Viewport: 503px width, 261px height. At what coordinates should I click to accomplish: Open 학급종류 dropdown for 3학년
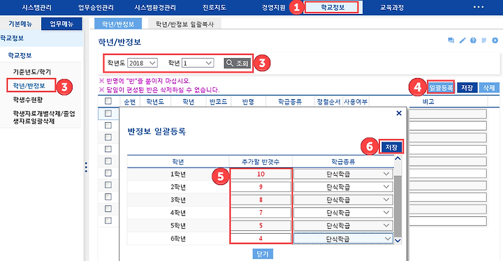coord(343,200)
